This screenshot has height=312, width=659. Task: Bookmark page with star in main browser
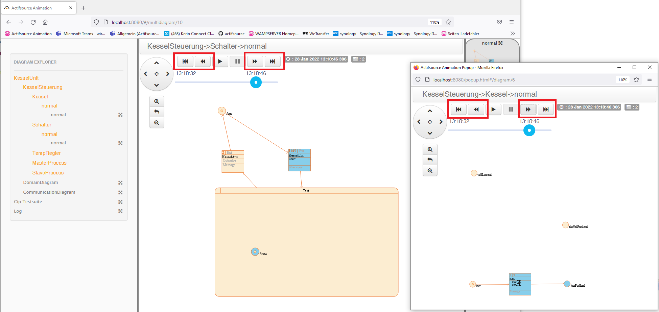(x=448, y=22)
